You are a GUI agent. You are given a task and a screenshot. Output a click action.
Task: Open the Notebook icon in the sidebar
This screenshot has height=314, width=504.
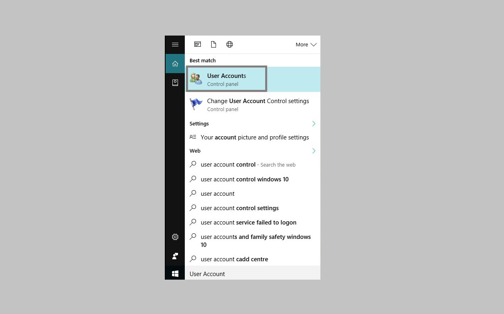pos(175,83)
